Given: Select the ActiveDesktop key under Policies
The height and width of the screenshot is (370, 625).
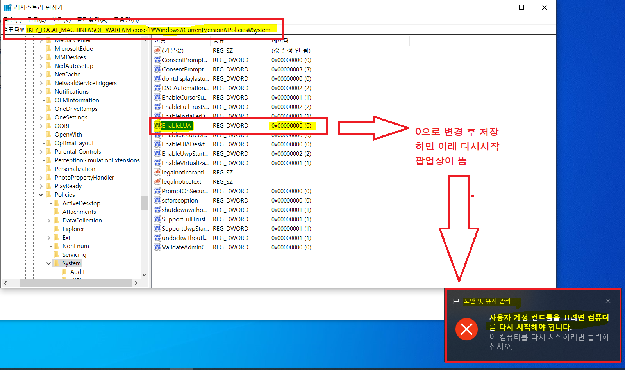Looking at the screenshot, I should (x=81, y=203).
